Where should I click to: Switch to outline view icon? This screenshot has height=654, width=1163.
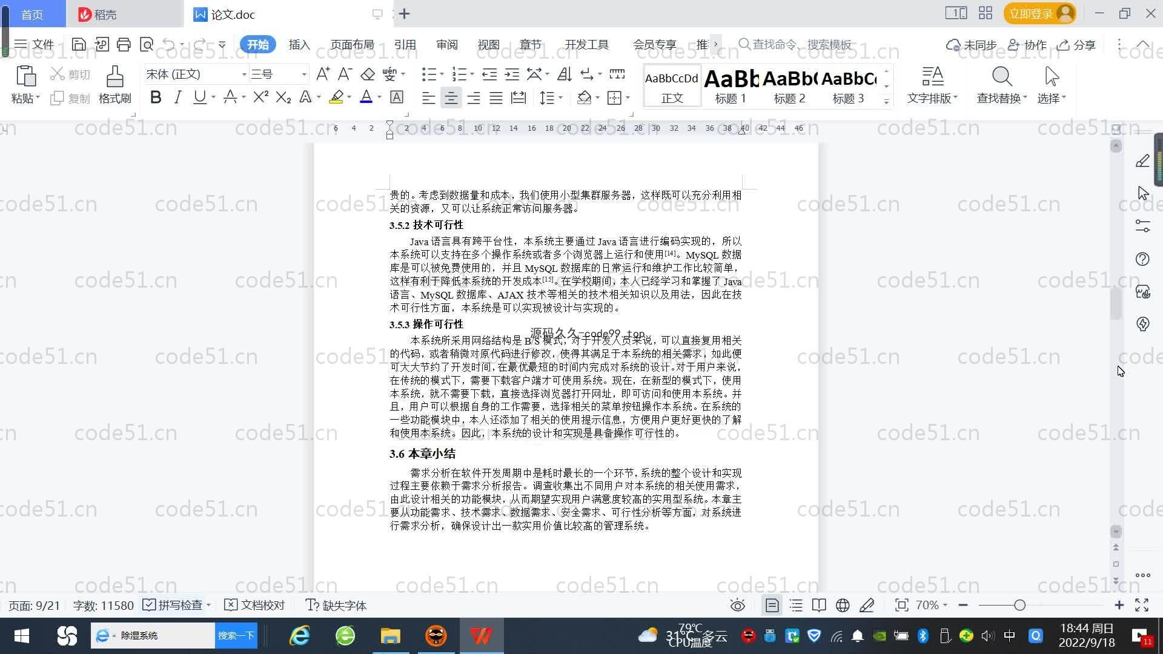click(796, 605)
